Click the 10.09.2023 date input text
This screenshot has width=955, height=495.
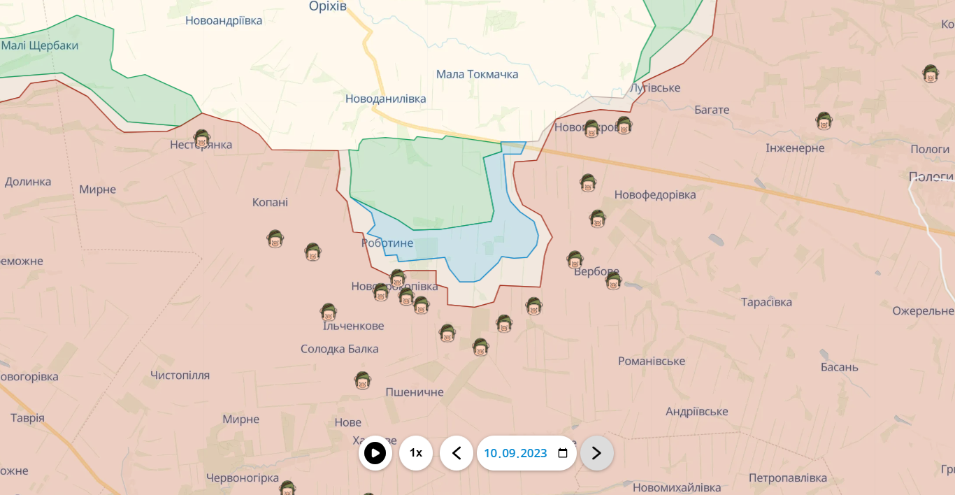(515, 453)
